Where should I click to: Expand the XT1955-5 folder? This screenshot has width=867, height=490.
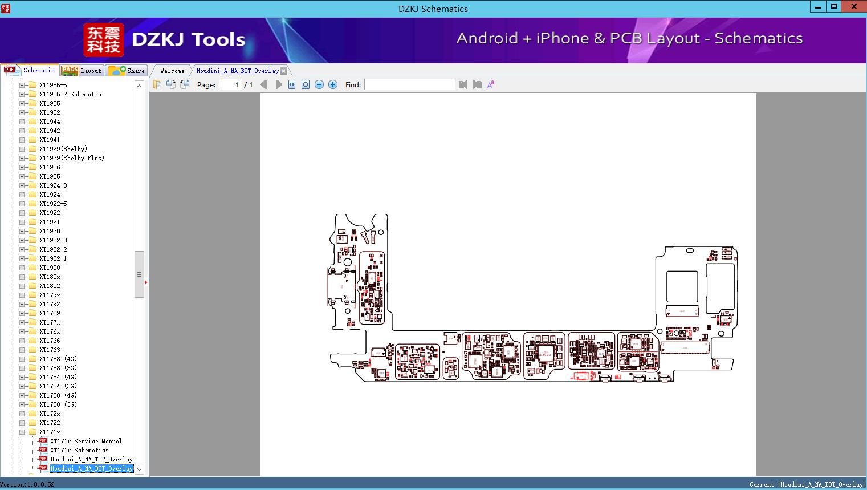22,85
